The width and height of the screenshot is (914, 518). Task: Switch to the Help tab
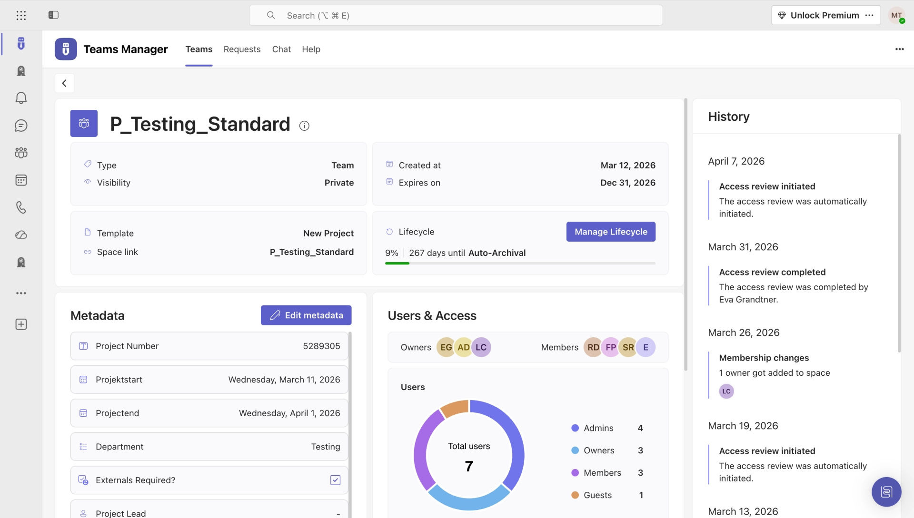[311, 49]
